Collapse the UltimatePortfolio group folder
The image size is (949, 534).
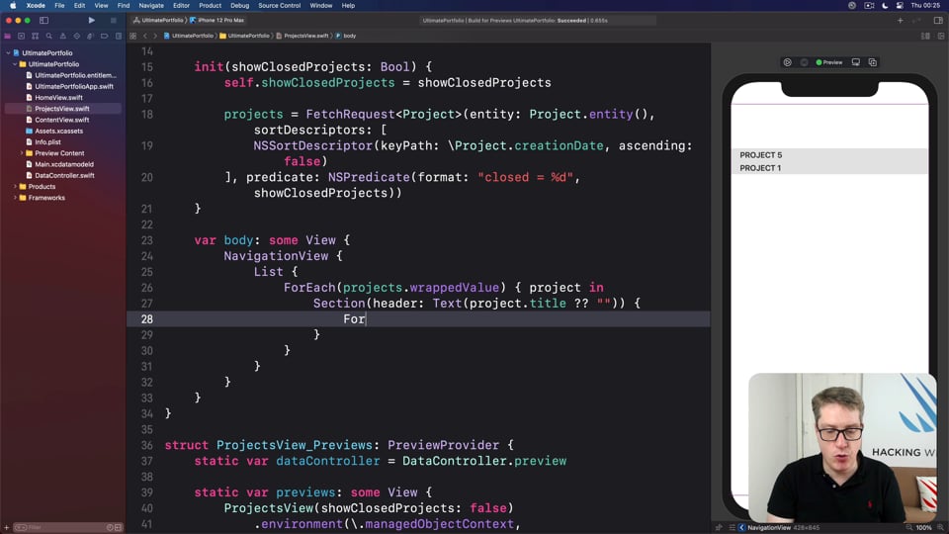pos(15,64)
